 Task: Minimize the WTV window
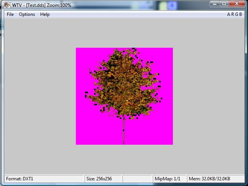(x=215, y=4)
